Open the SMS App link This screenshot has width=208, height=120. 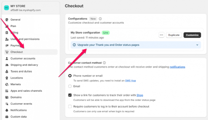[x=130, y=81]
